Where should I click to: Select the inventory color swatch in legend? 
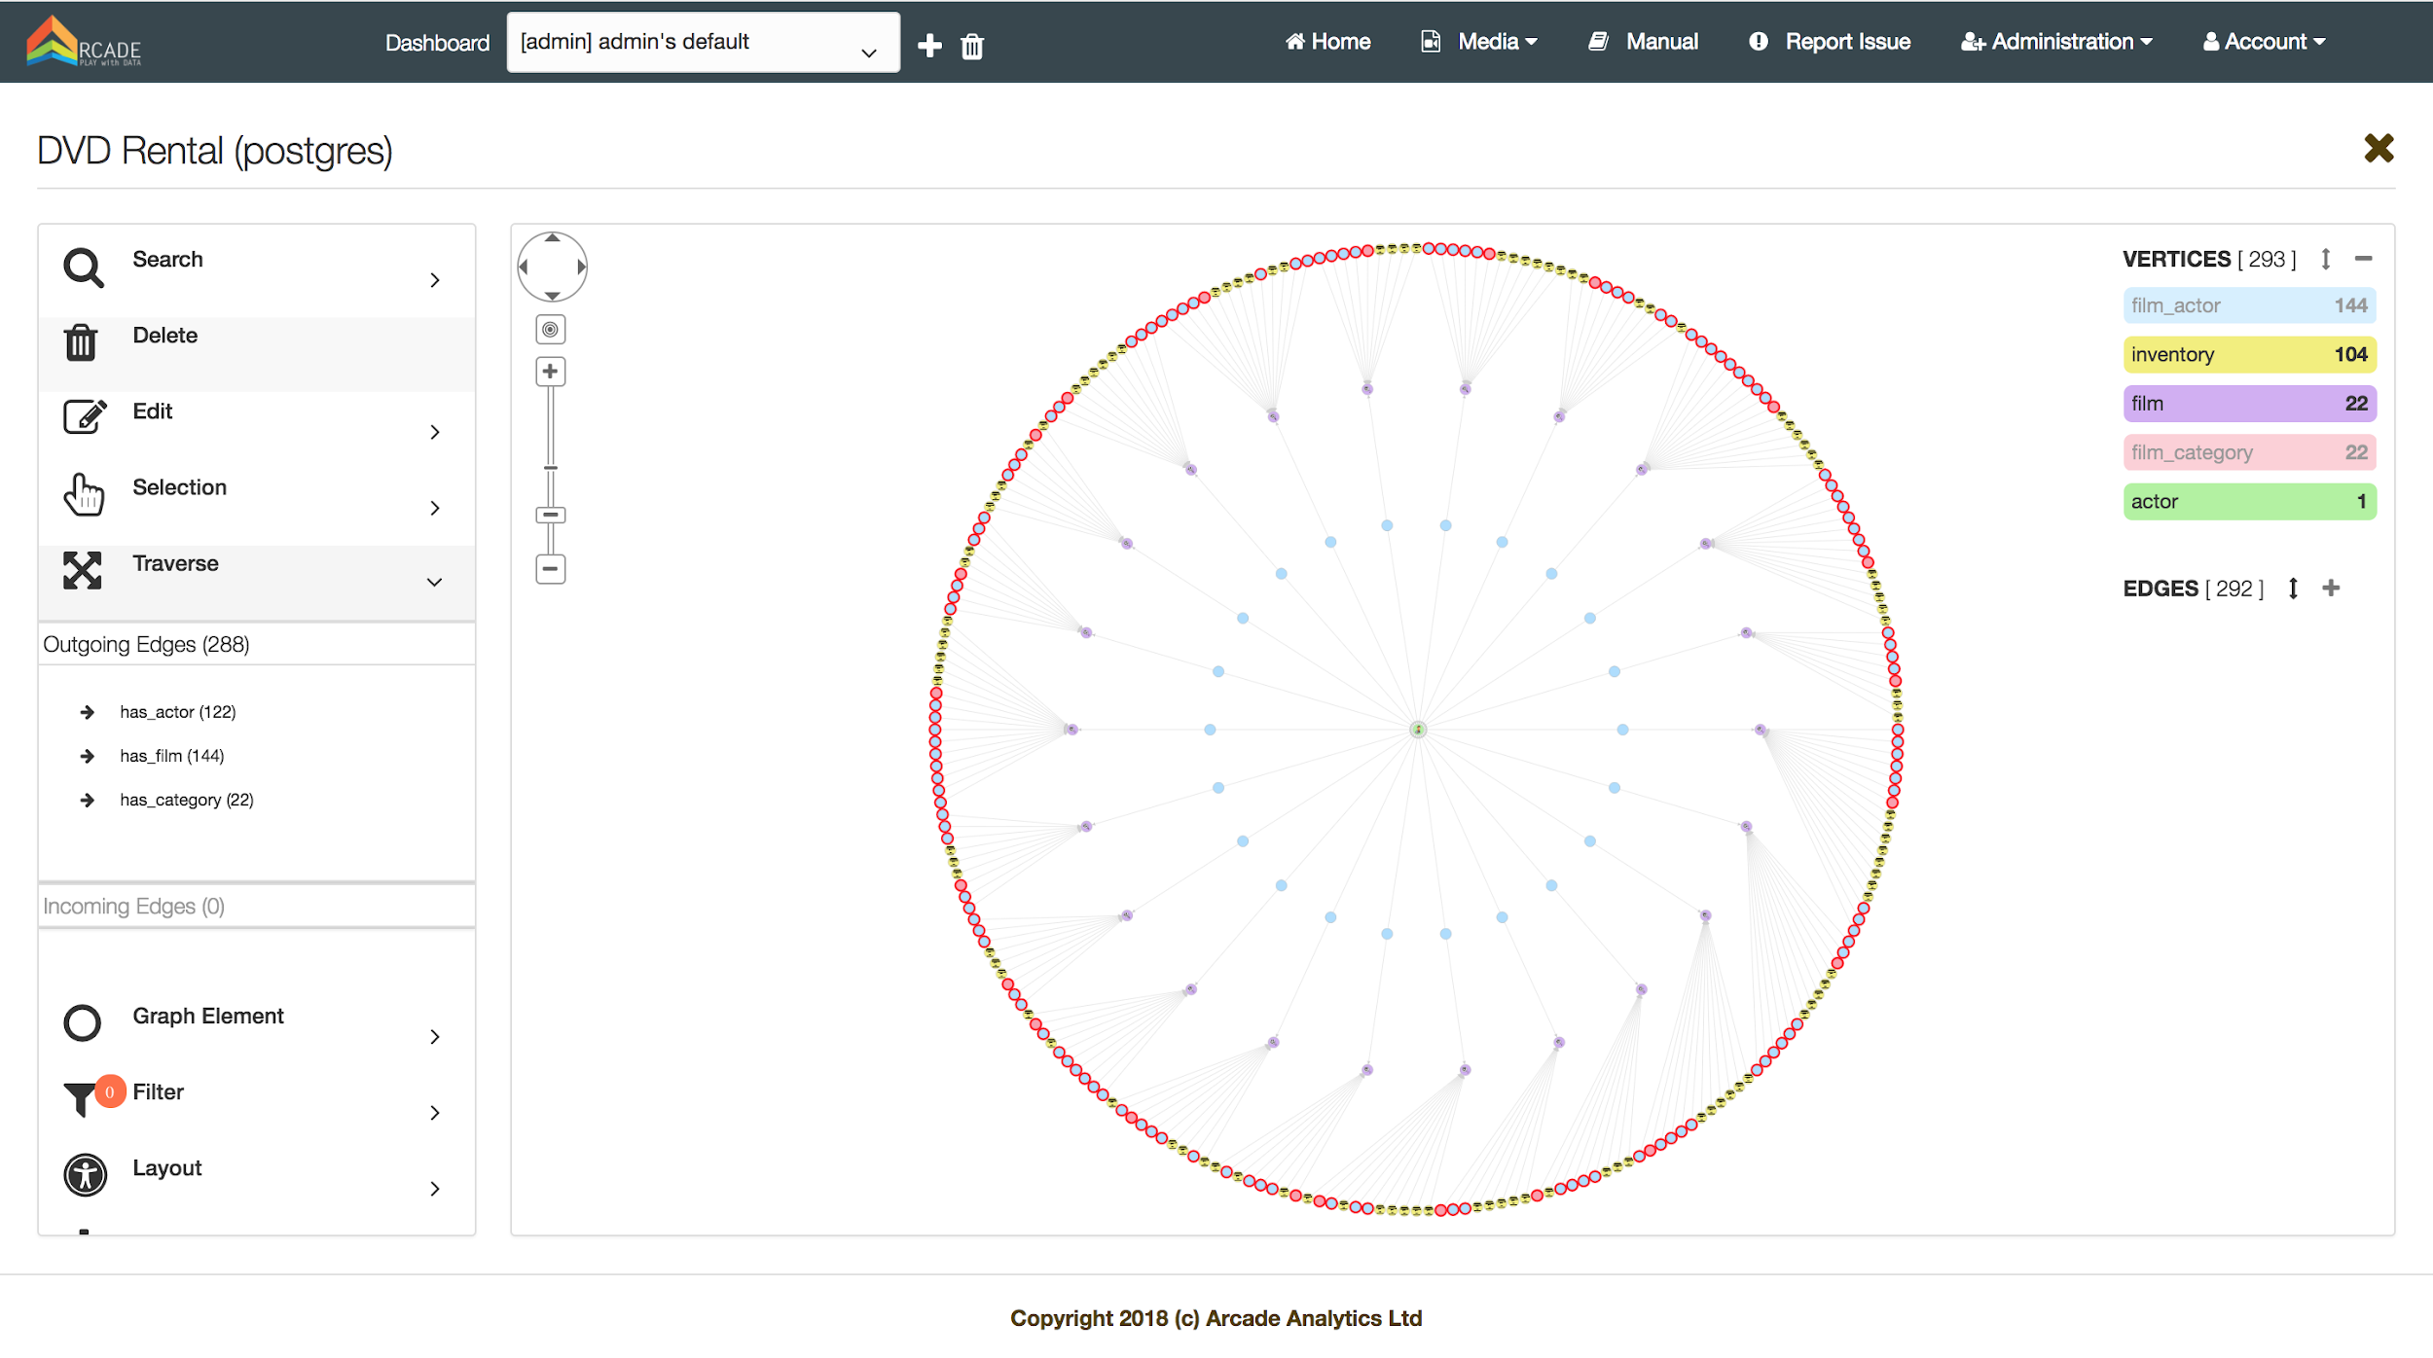[x=2248, y=355]
